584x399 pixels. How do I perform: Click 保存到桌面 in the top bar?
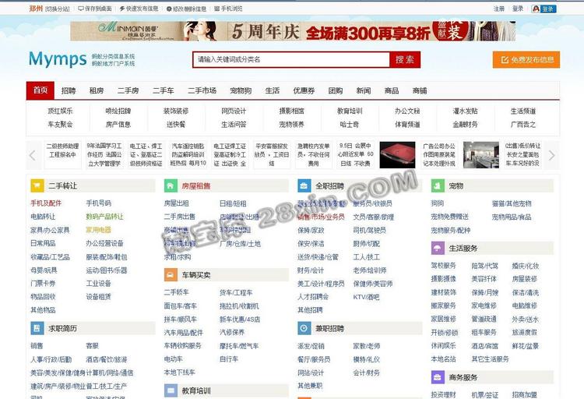94,9
